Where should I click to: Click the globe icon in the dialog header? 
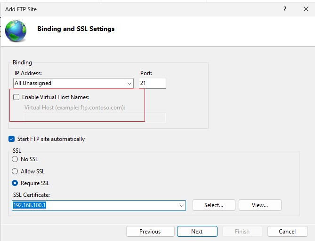tap(16, 31)
